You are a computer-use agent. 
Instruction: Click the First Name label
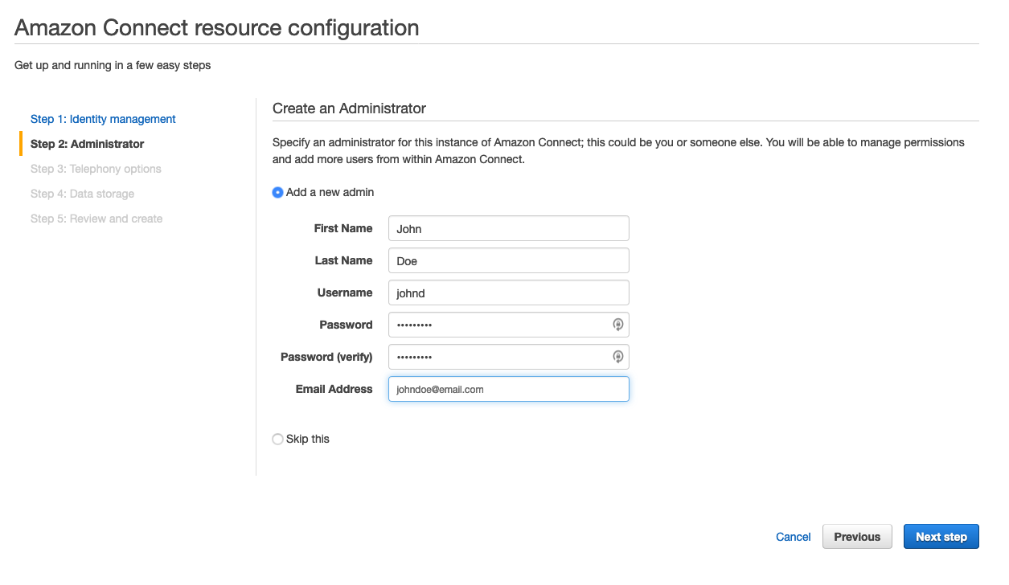pyautogui.click(x=343, y=228)
